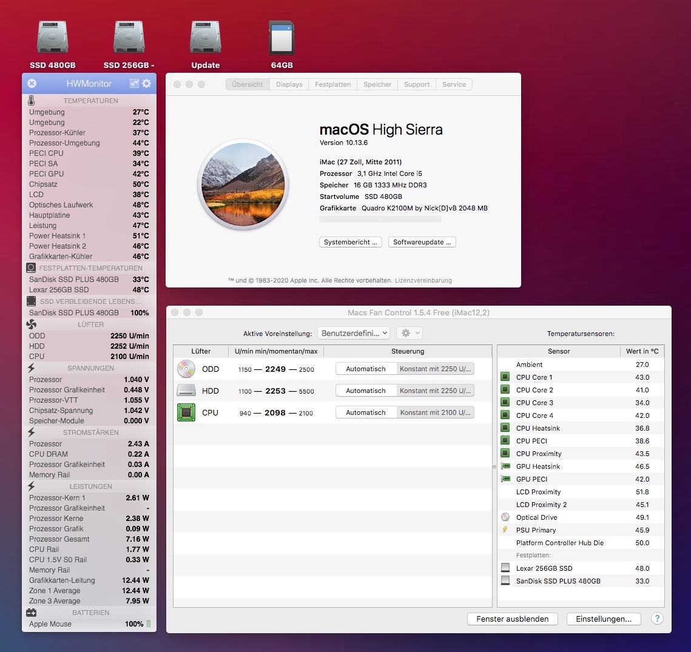Open HWMonitor settings gear

pos(147,83)
